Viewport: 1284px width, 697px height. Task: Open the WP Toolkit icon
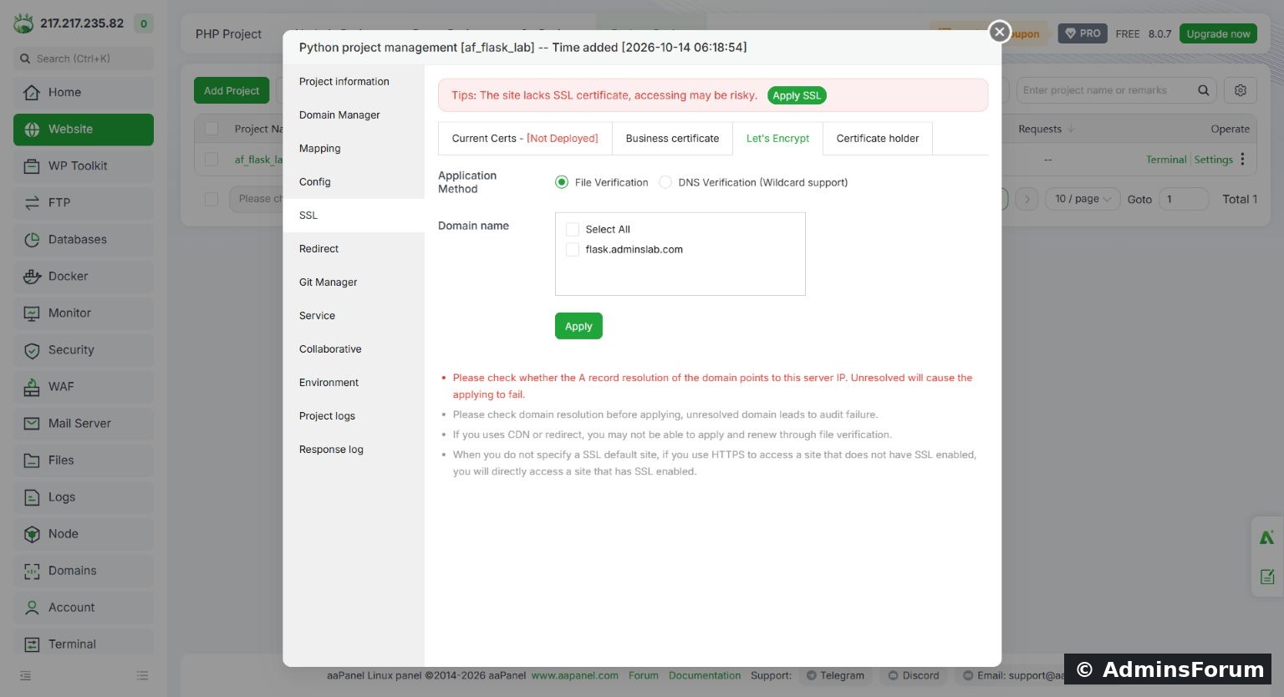[x=32, y=165]
